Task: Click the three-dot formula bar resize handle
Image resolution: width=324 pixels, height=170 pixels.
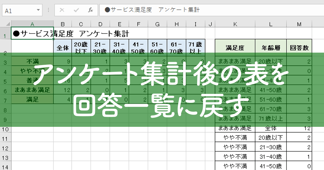Action: coord(48,10)
